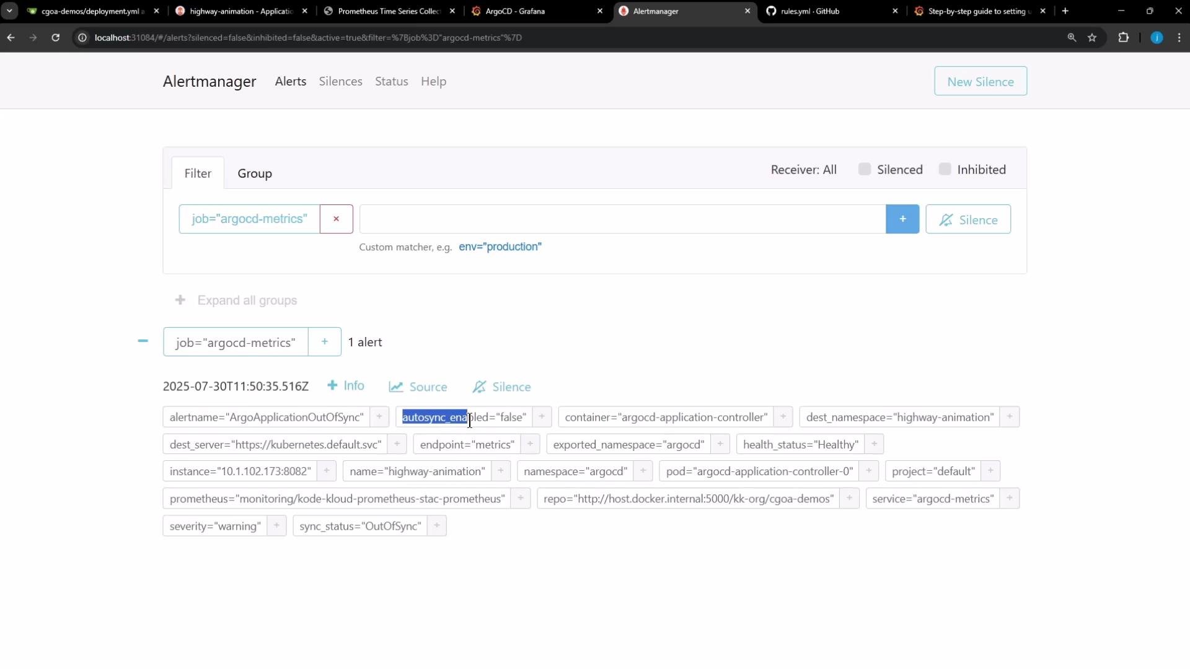Viewport: 1190px width, 669px height.
Task: Click Silence button beside filter input
Action: (x=968, y=219)
